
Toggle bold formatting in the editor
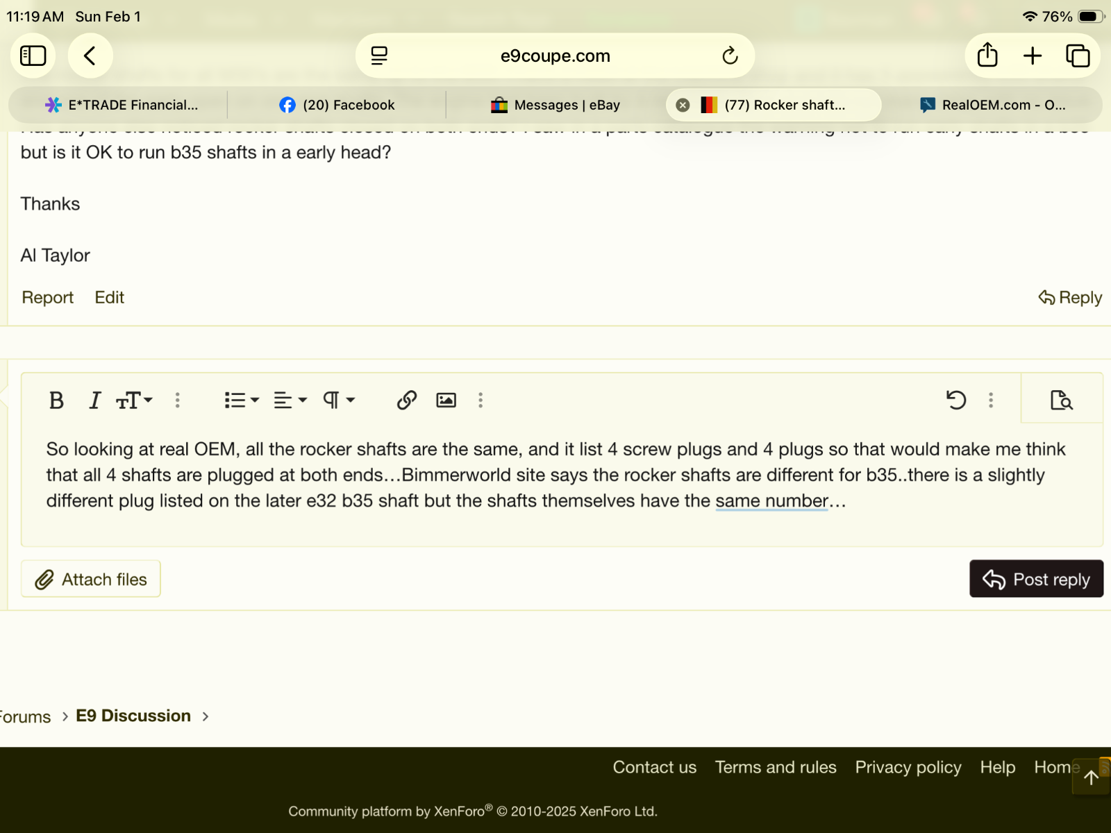(56, 401)
